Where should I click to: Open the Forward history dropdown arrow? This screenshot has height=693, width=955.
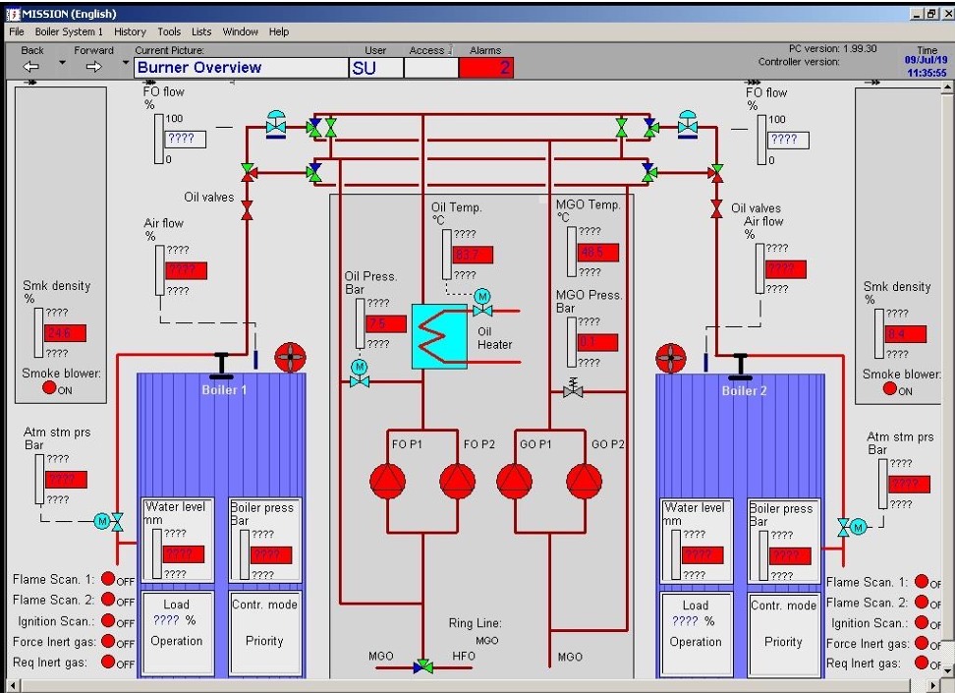(126, 63)
